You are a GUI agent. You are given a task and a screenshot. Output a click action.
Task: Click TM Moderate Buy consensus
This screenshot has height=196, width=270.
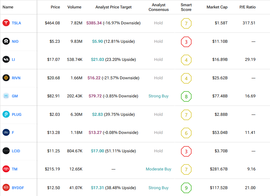point(158,169)
